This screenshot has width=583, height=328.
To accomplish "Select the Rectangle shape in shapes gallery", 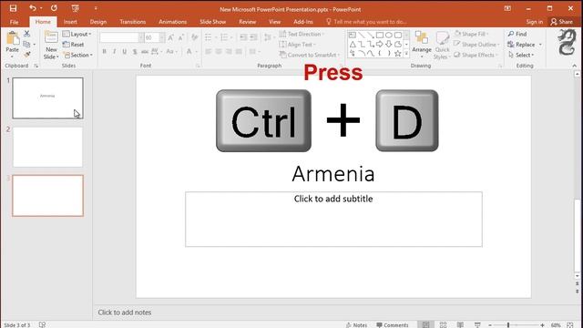I will point(379,35).
